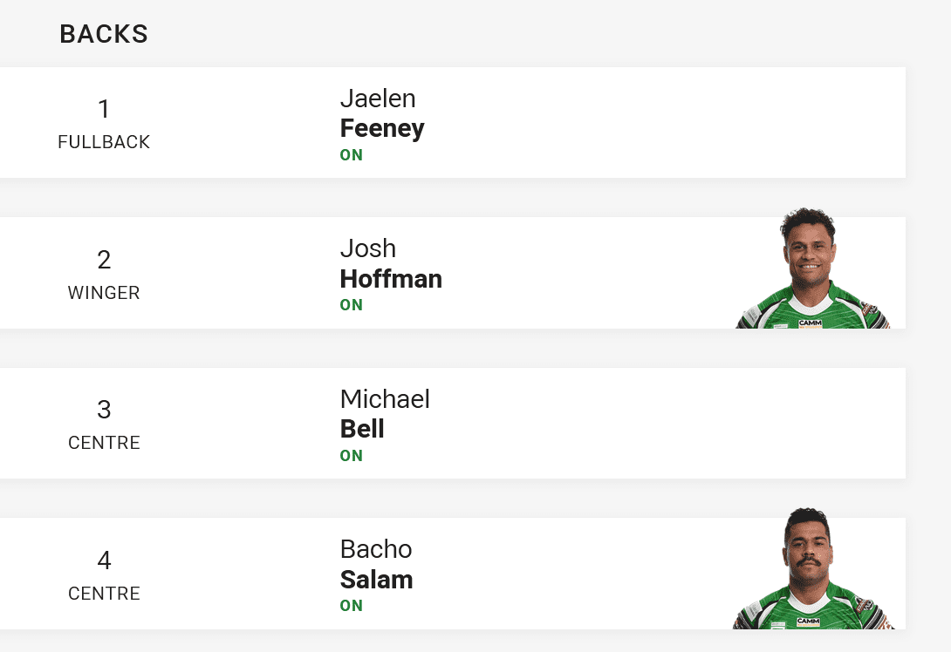Click the number 3 centre label

[104, 424]
